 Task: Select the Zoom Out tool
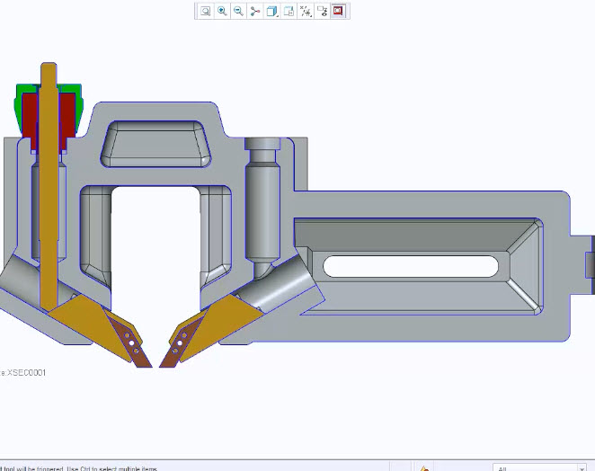238,11
